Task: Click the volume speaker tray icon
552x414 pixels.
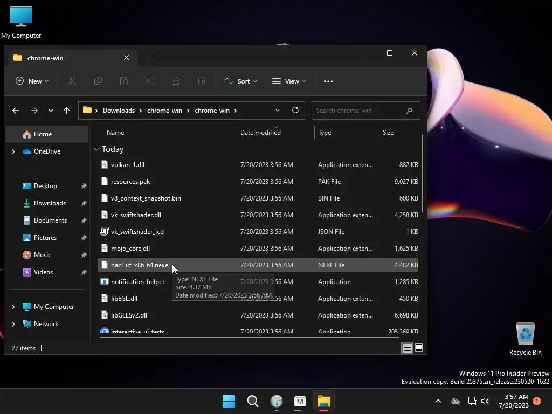Action: pos(485,401)
